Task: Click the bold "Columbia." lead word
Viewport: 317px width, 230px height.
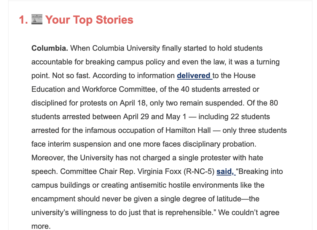Action: coord(50,48)
